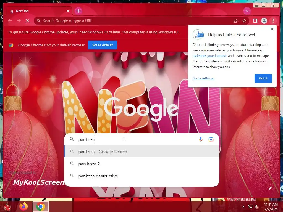The width and height of the screenshot is (283, 212).
Task: Expand the tab search dropdown
Action: [x=247, y=11]
